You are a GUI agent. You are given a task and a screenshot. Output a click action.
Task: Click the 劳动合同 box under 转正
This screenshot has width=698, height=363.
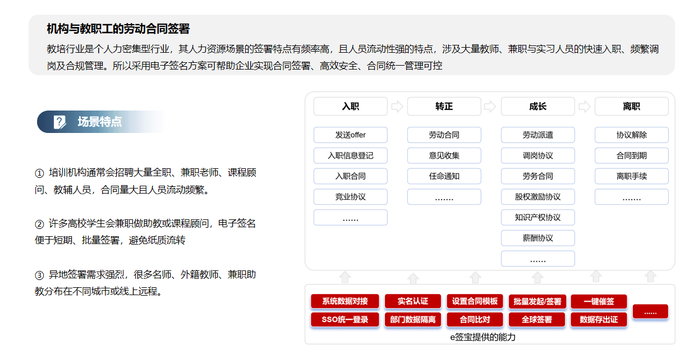click(x=444, y=135)
